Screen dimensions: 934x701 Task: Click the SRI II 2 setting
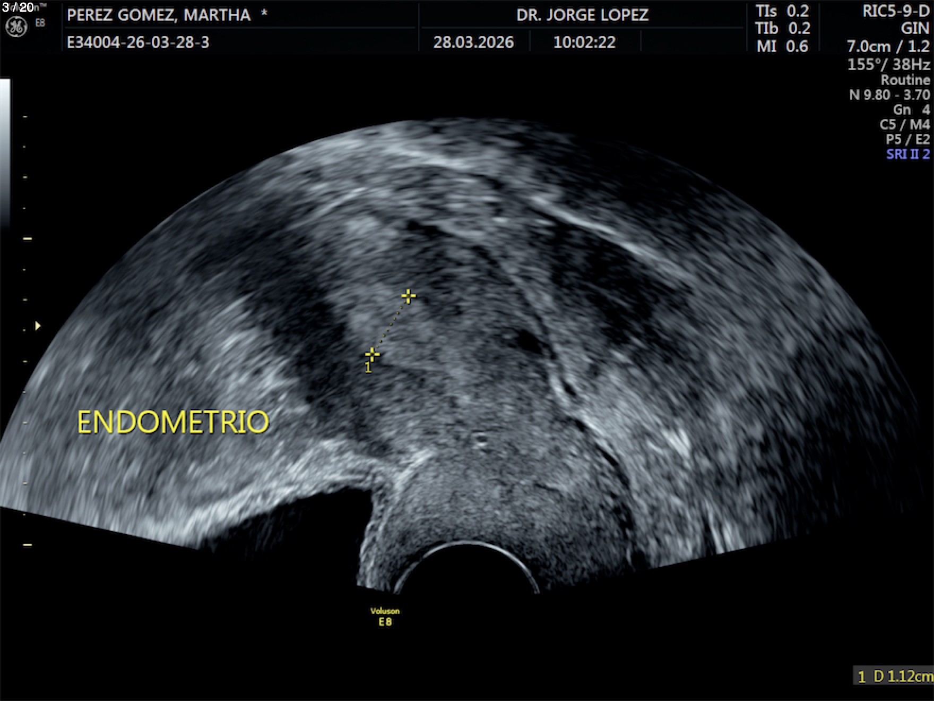[907, 155]
